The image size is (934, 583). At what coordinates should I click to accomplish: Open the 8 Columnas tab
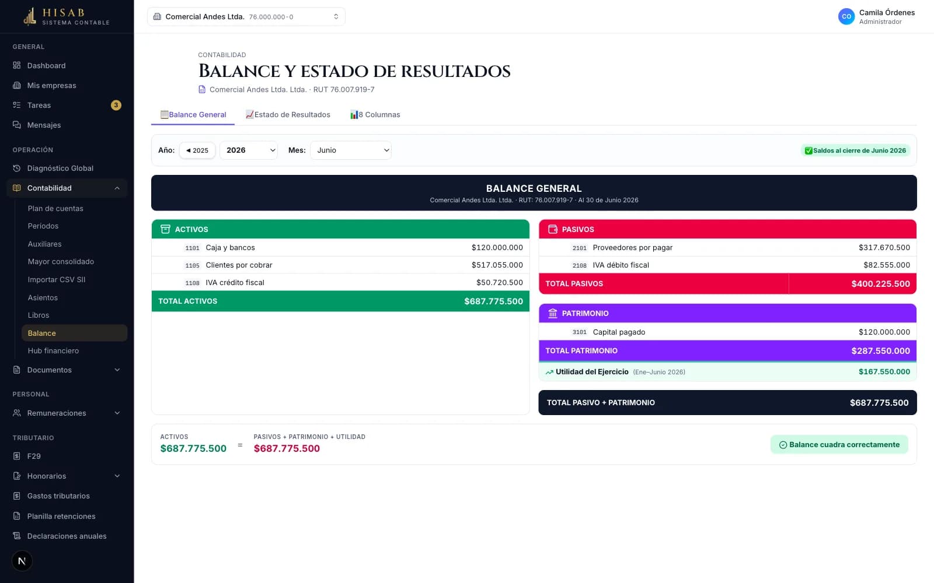pos(375,115)
